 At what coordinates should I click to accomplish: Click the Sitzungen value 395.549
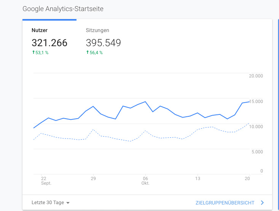tap(104, 43)
